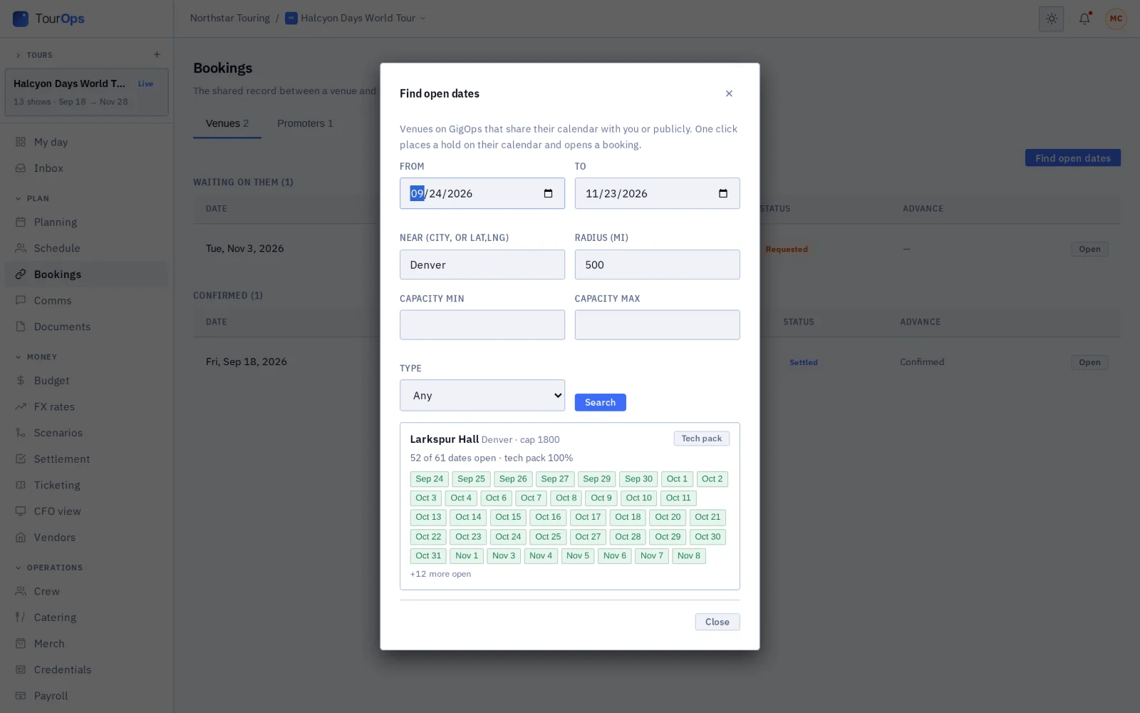Screen dimensions: 1140x713
Task: Open the Budget dollar icon
Action: pyautogui.click(x=21, y=381)
